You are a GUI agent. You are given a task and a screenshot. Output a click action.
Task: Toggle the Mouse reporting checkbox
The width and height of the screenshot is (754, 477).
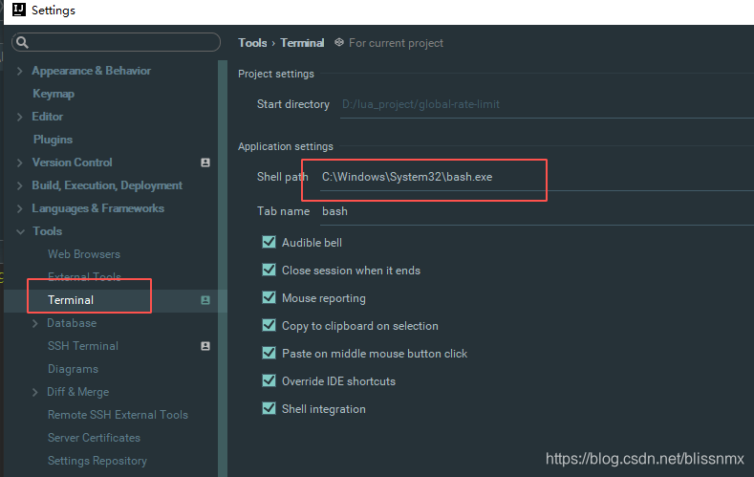coord(269,297)
